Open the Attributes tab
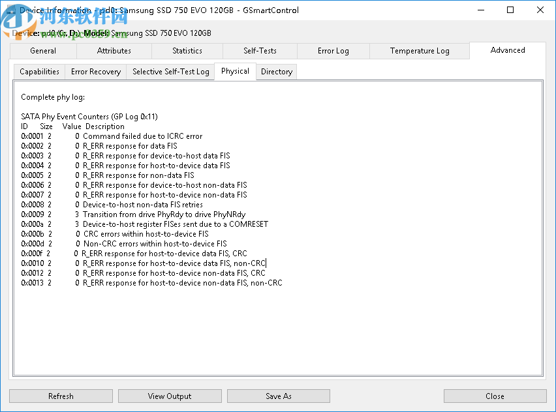Screen dimensions: 556x412 tap(114, 51)
